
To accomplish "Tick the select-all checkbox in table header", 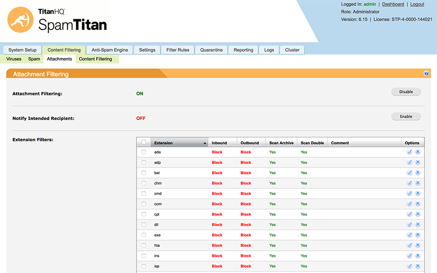I will coord(144,142).
